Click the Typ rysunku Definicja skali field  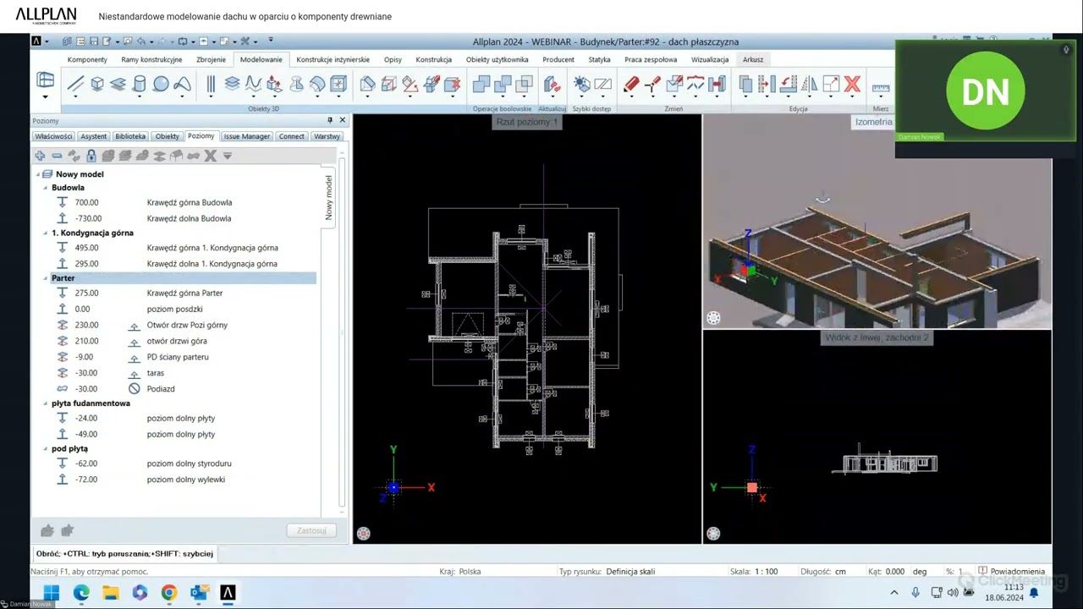[x=630, y=572]
